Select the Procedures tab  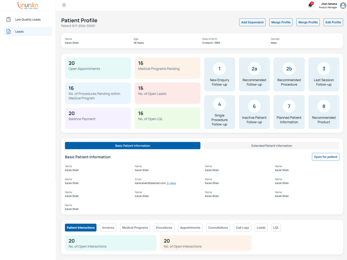pos(164,227)
